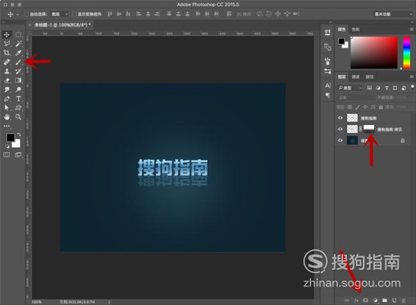The width and height of the screenshot is (416, 305).
Task: Click Add Layer Mask at Layers panel bottom
Action: coord(365,301)
